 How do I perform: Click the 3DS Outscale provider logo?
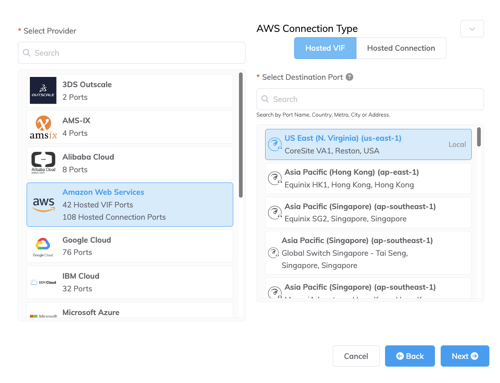[43, 90]
